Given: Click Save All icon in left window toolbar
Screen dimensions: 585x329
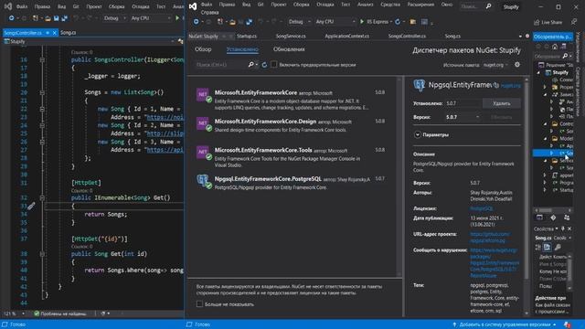Looking at the screenshot, I should tap(64, 18).
